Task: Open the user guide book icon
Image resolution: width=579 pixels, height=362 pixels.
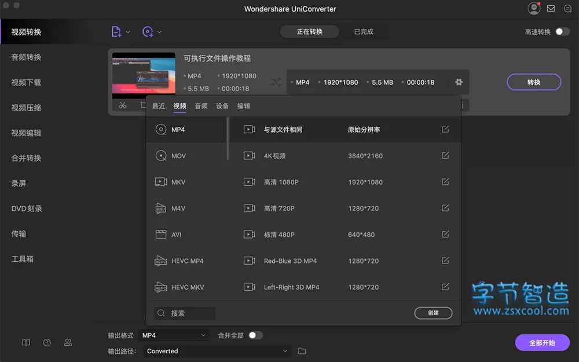Action: (26, 342)
